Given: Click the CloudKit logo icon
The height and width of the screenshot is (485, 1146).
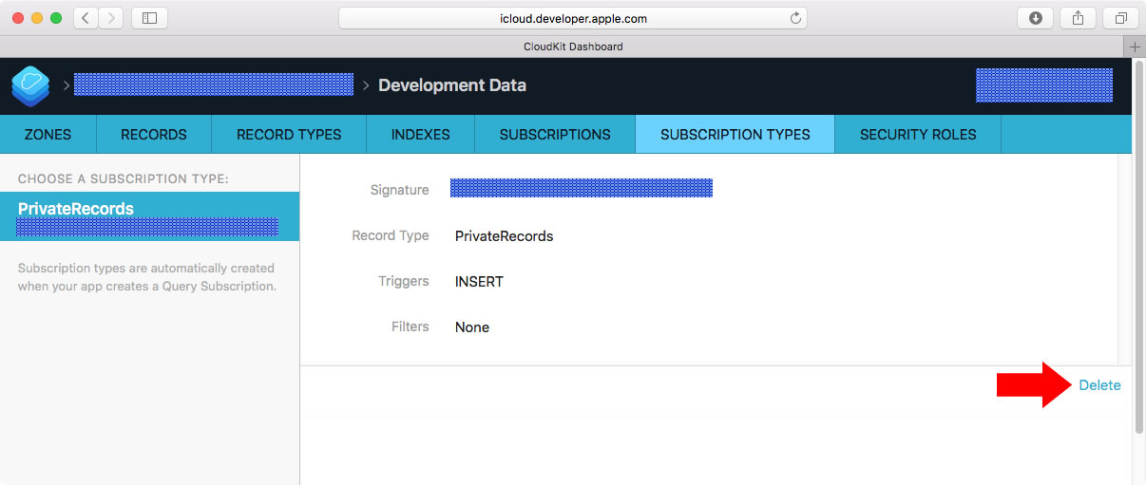Looking at the screenshot, I should 30,85.
